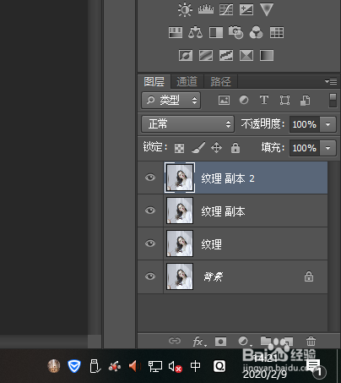Hide the 纹理 layer
The width and height of the screenshot is (341, 383).
pos(150,243)
